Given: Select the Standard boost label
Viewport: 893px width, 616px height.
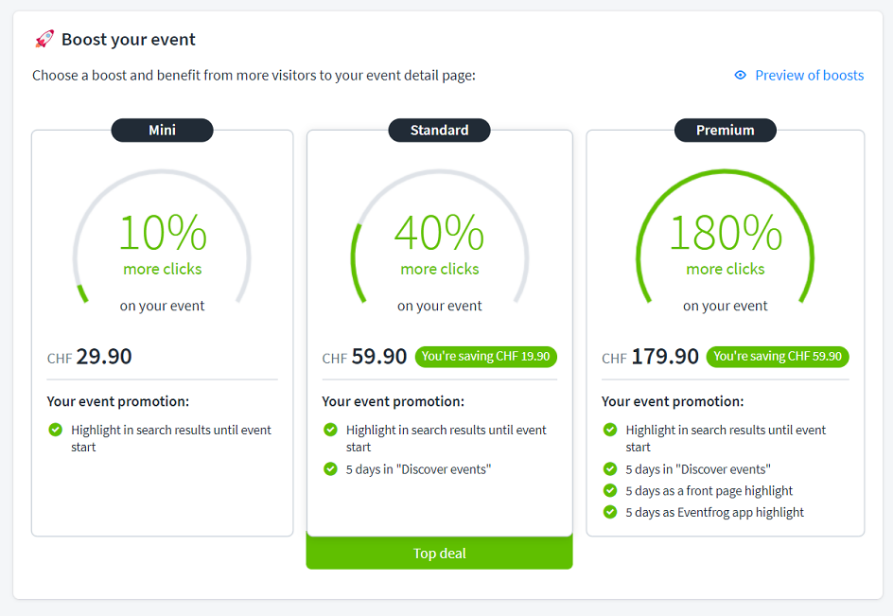Looking at the screenshot, I should tap(439, 131).
